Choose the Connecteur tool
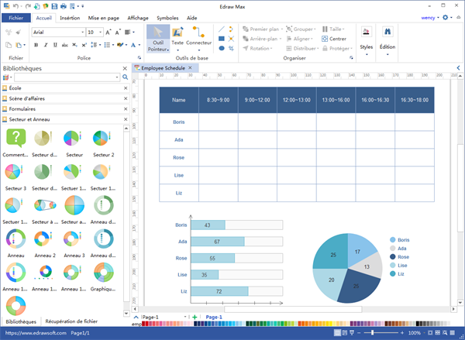 [199, 36]
